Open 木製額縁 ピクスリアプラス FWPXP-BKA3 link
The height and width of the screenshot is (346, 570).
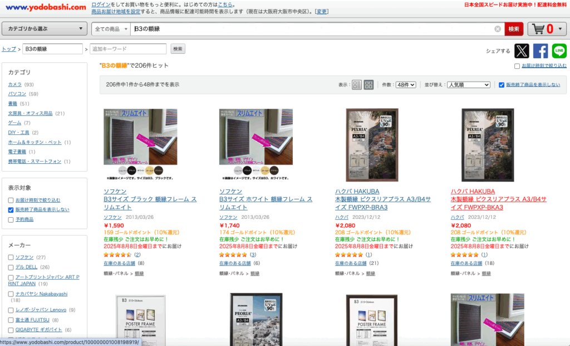click(498, 203)
